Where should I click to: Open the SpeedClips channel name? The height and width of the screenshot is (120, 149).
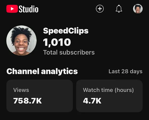(x=66, y=31)
